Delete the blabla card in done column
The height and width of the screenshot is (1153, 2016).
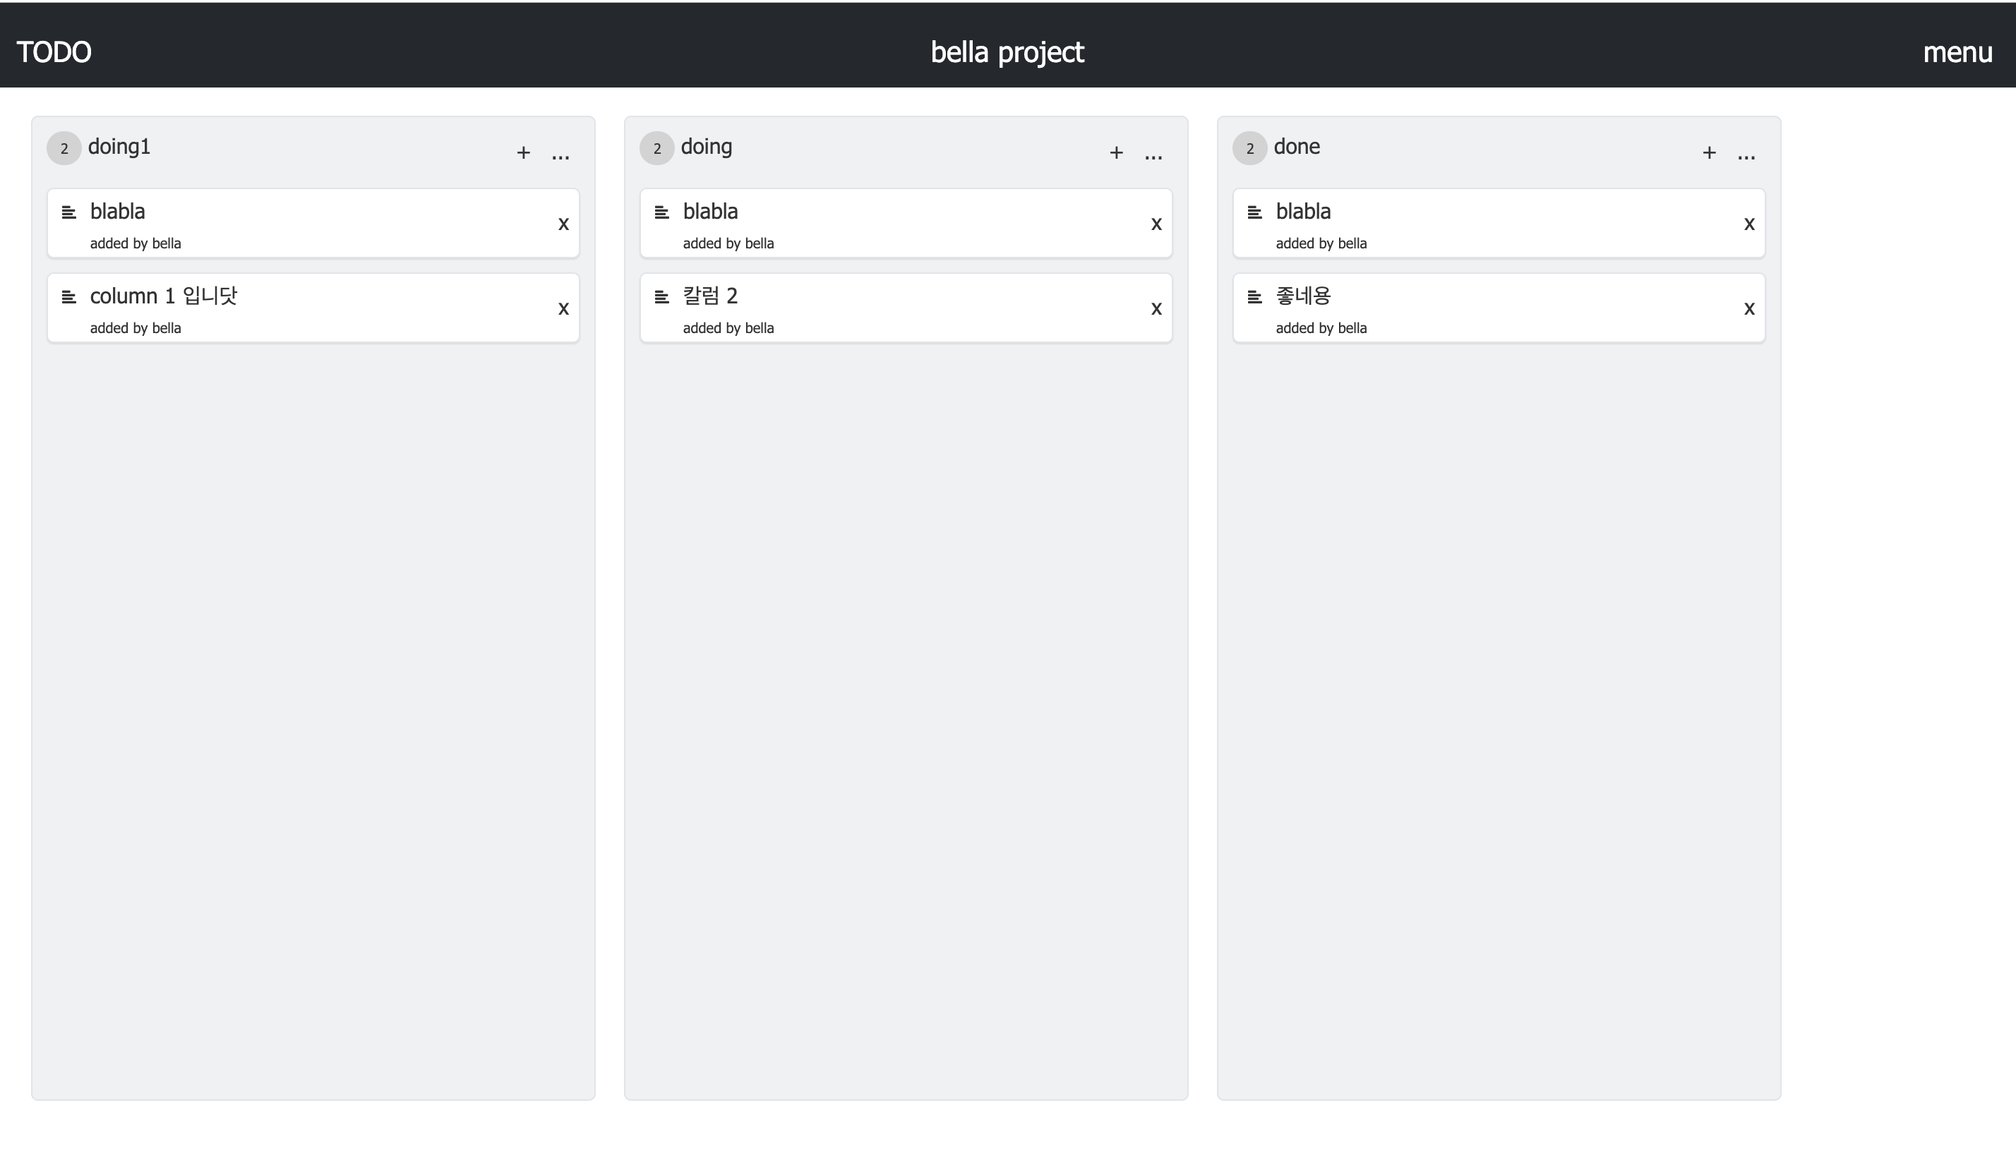coord(1749,224)
